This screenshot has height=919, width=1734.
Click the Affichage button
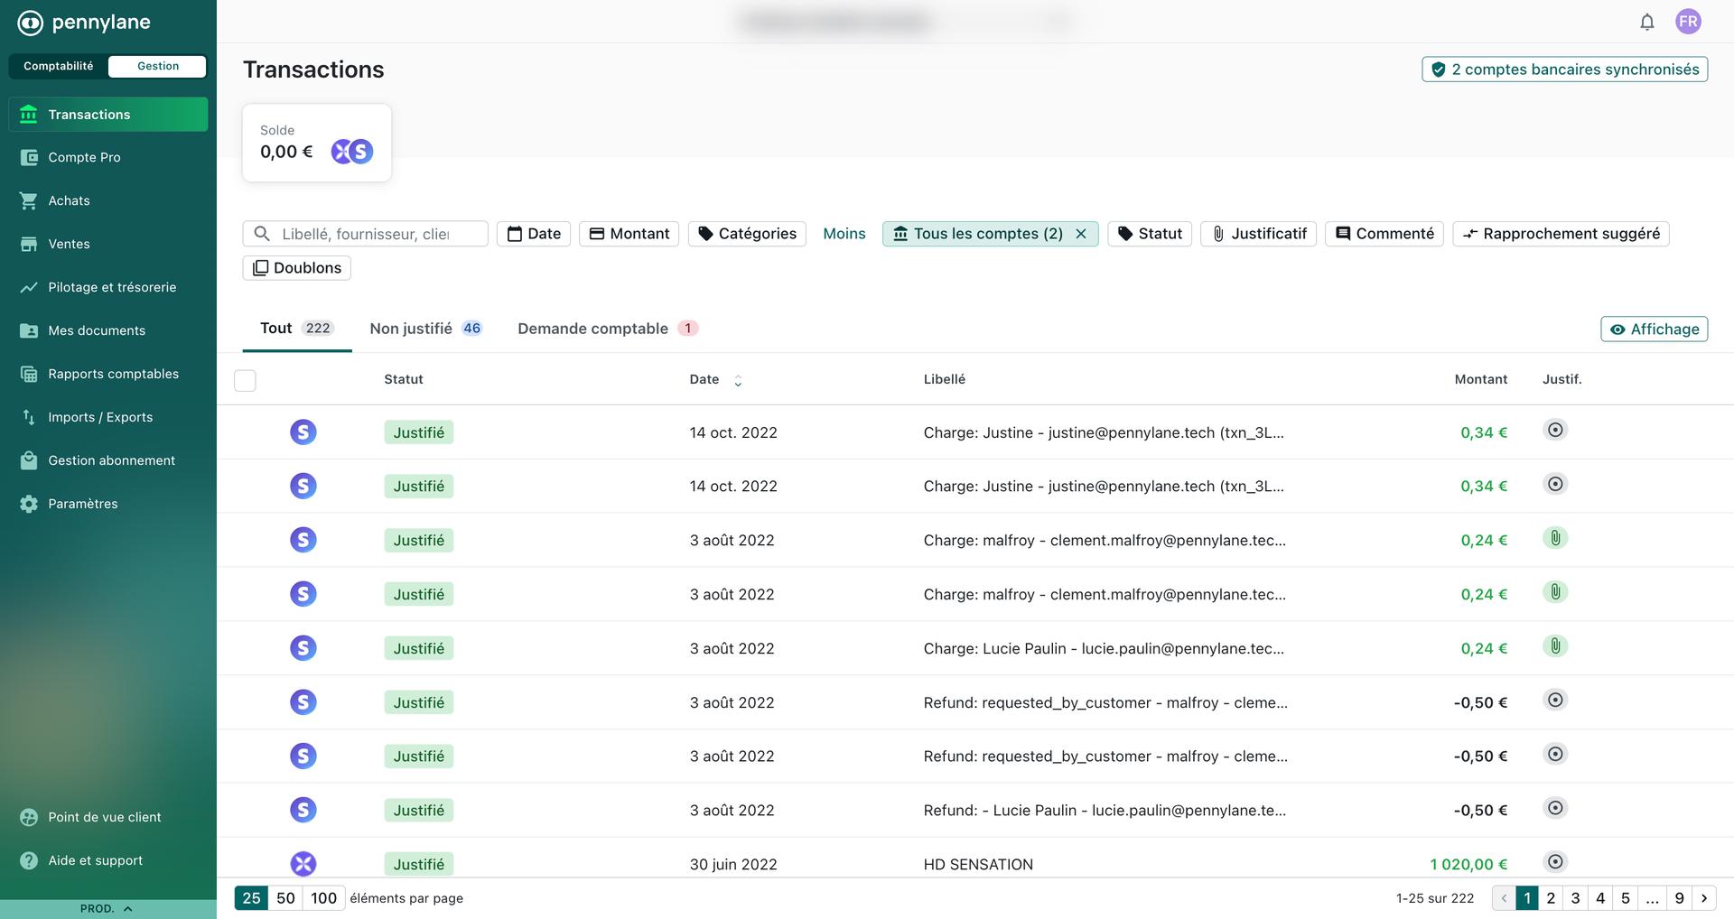[x=1654, y=330]
